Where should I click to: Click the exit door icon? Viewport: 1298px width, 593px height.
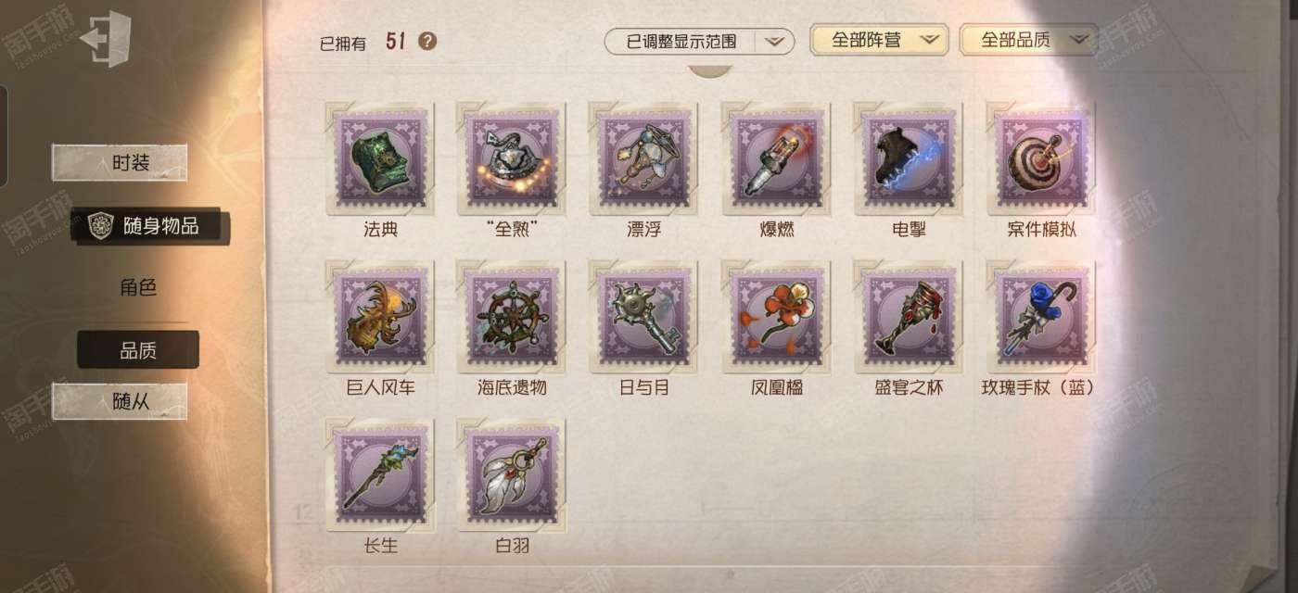(105, 39)
